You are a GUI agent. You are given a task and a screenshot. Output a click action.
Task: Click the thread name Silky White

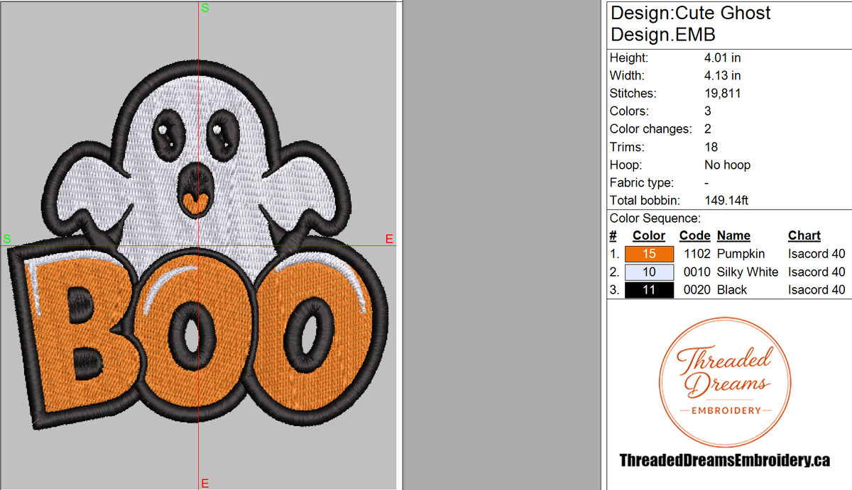(x=747, y=272)
